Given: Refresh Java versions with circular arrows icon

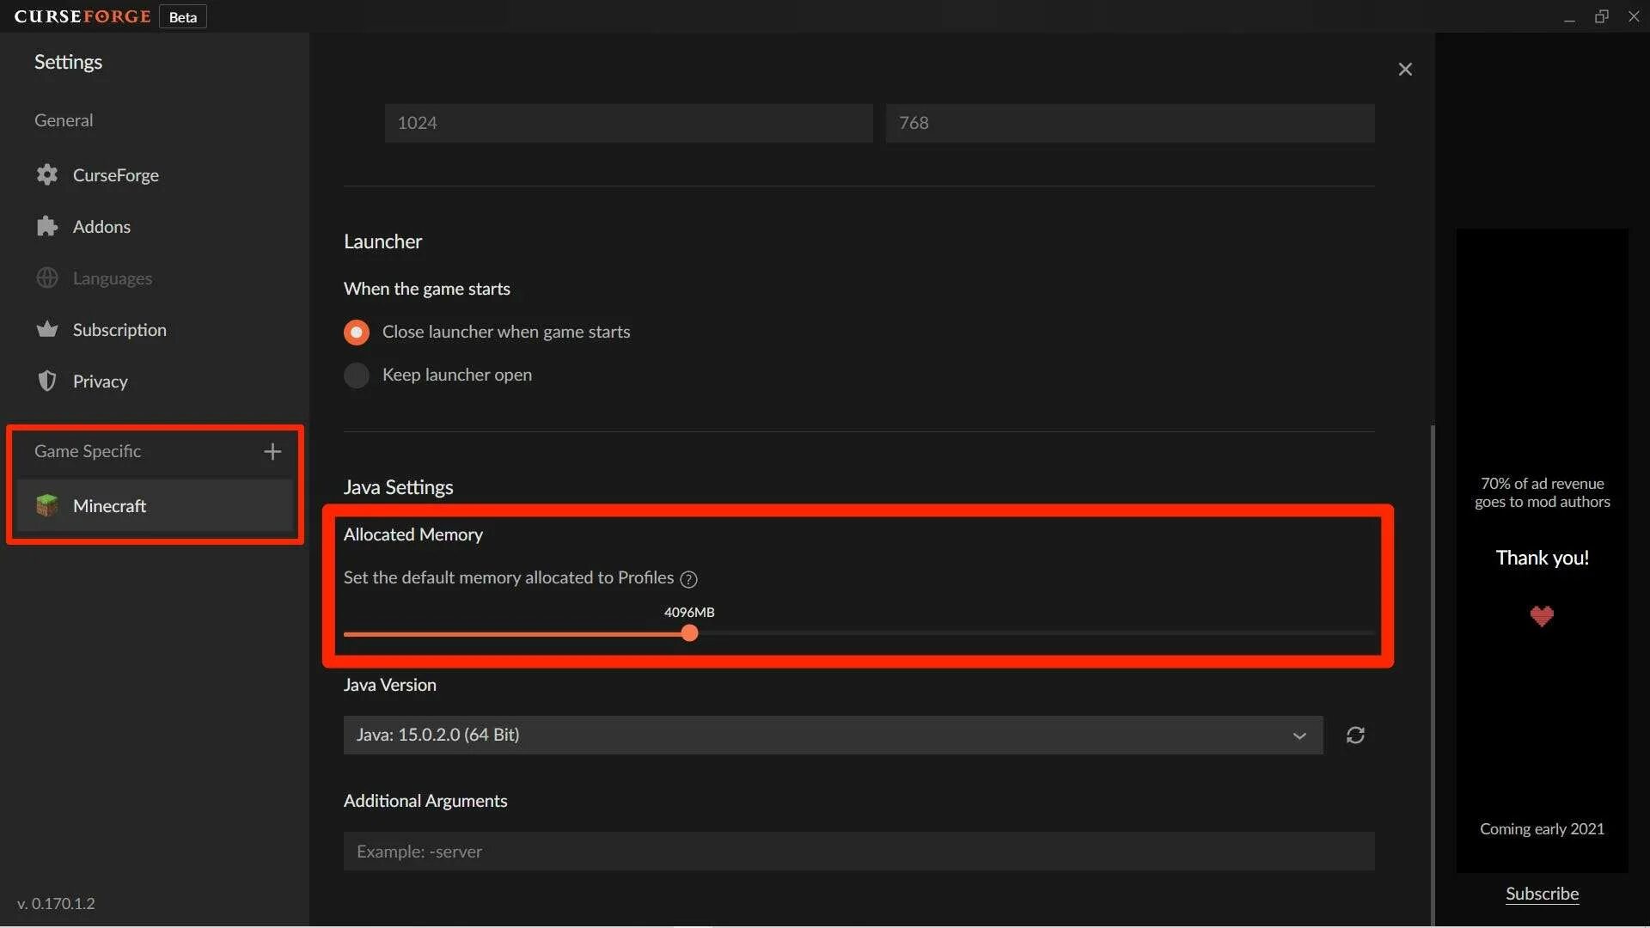Looking at the screenshot, I should (1355, 736).
